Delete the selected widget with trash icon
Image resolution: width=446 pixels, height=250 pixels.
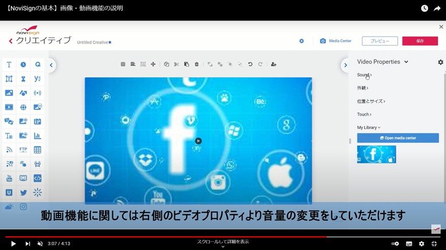pos(196,64)
